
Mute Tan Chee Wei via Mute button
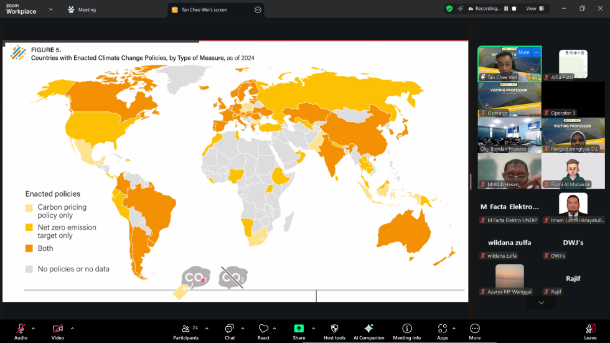tap(523, 53)
